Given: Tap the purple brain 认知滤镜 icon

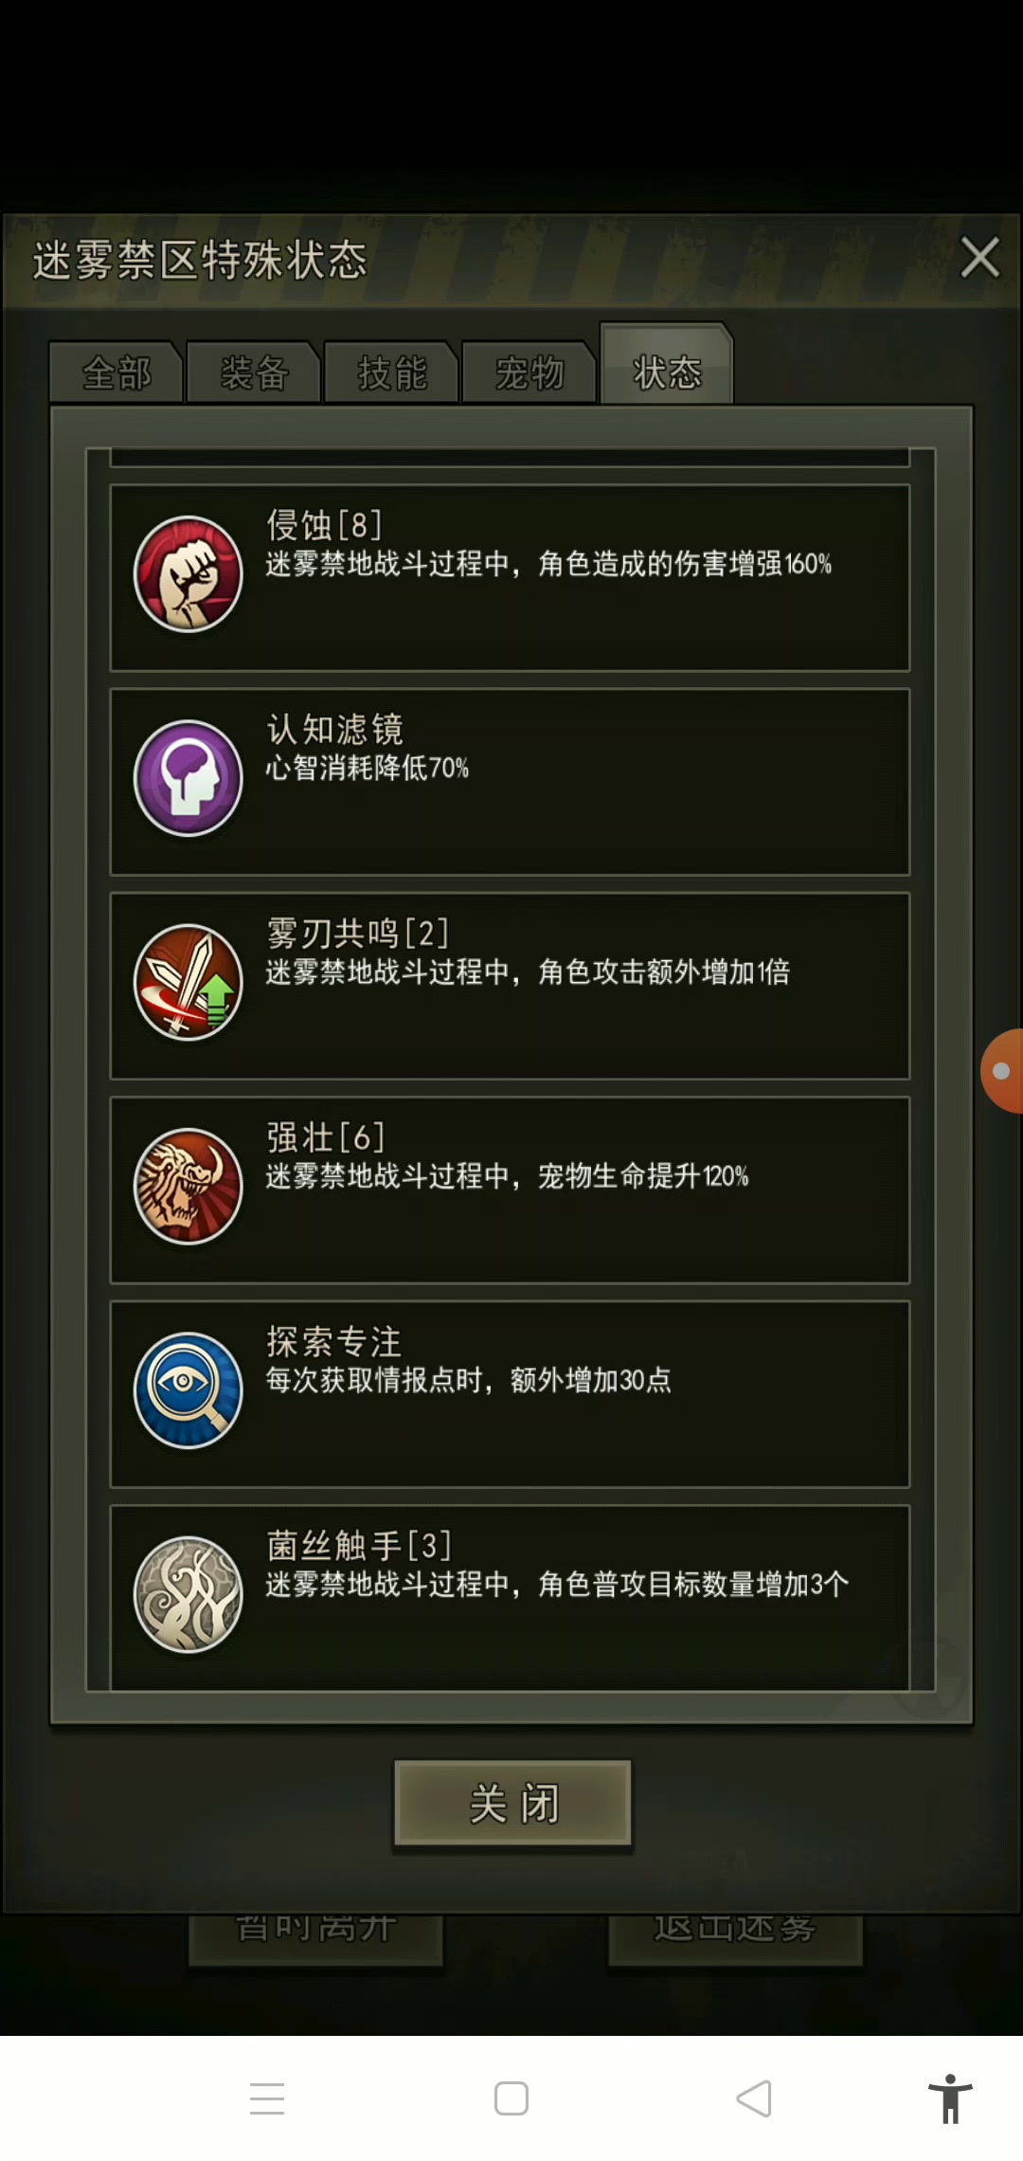Looking at the screenshot, I should point(188,779).
